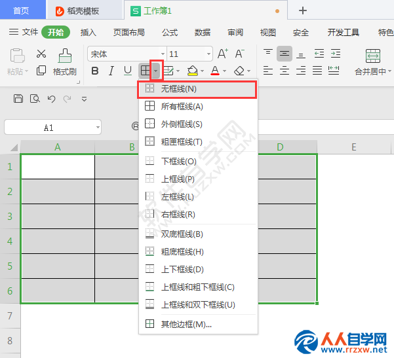
Task: Align text left
Action: tap(268, 71)
